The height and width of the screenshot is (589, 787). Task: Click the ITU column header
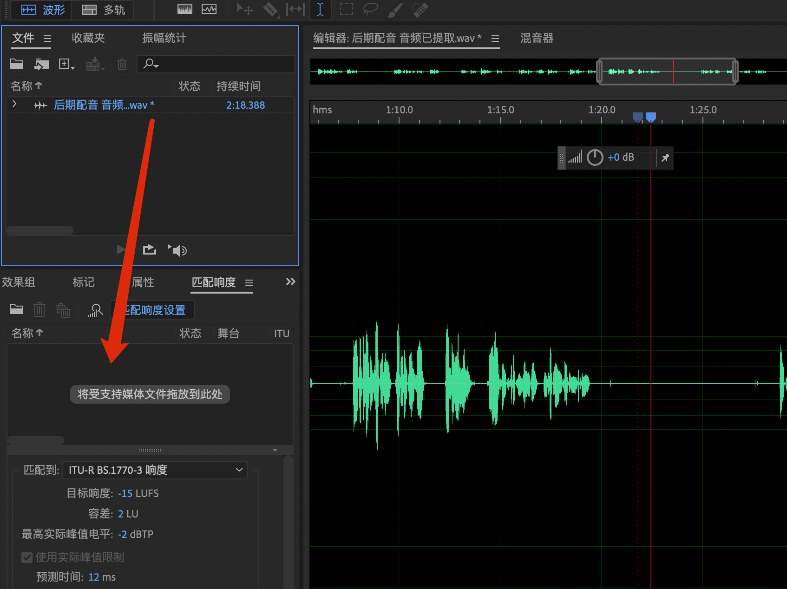tap(282, 334)
